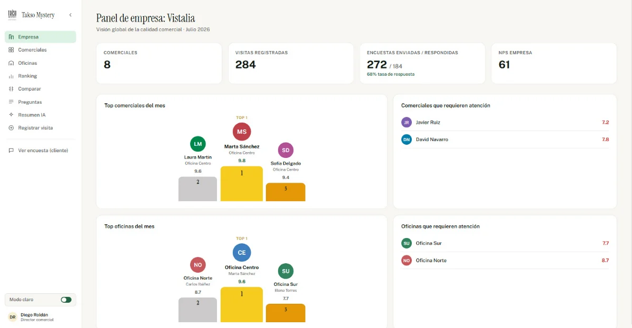Open Resumen IA

coord(41,115)
